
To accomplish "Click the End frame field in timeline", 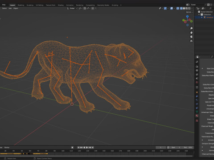I will (188, 148).
